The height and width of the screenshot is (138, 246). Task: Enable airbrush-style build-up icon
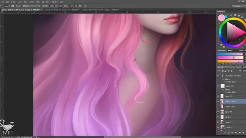point(80,6)
